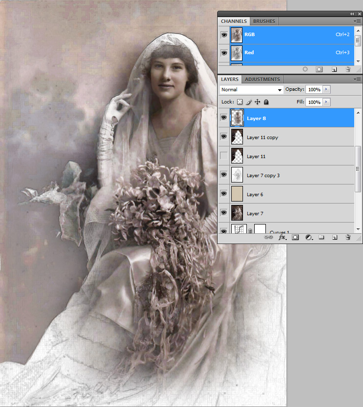Hide the RGB channel eye

click(x=224, y=35)
